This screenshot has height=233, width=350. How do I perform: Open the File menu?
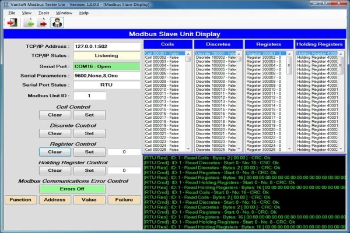(12, 13)
